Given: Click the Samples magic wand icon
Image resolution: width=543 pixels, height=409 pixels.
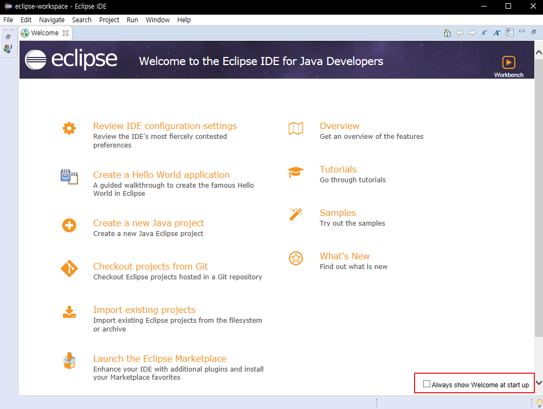Looking at the screenshot, I should (296, 215).
